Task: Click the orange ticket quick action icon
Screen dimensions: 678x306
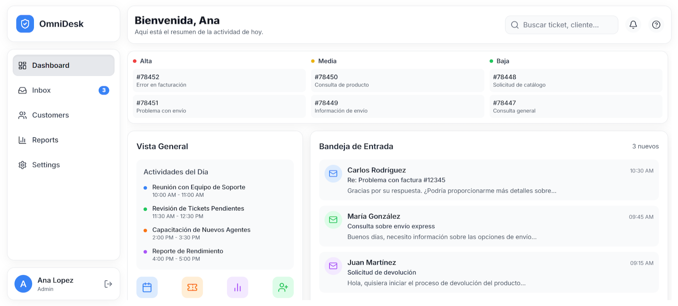Action: pyautogui.click(x=192, y=287)
